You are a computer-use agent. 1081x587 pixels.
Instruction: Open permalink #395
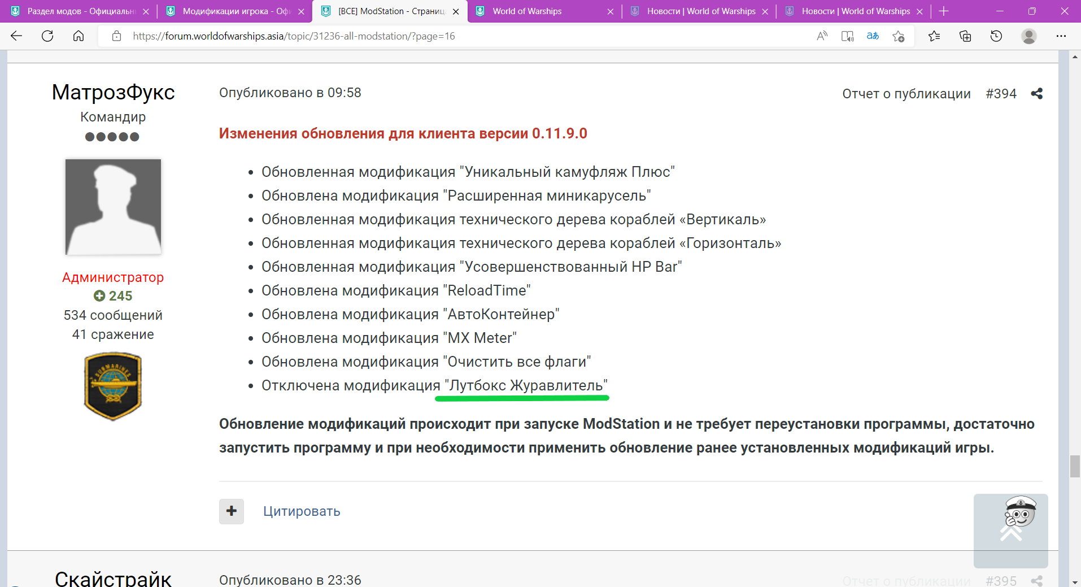(1001, 581)
